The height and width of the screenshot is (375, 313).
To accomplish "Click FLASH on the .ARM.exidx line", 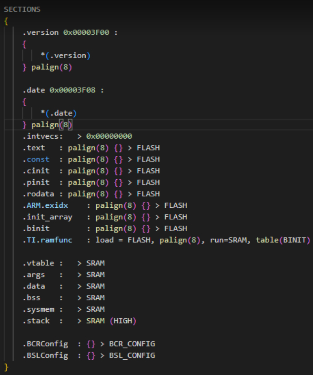I will [x=176, y=205].
